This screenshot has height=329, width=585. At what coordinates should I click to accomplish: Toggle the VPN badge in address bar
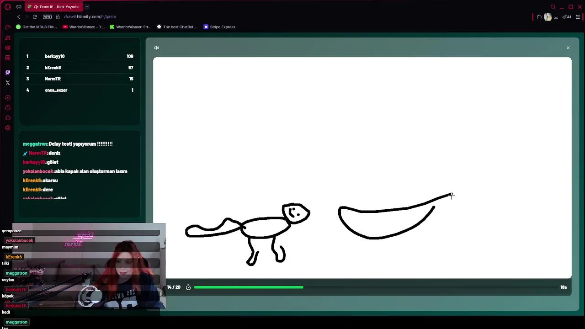click(x=47, y=17)
